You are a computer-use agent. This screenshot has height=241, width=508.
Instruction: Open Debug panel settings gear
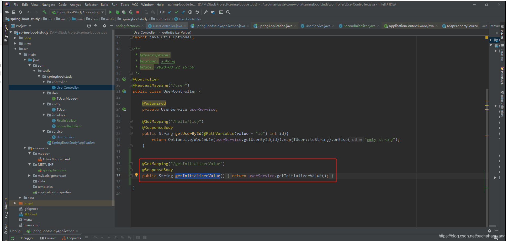click(489, 231)
